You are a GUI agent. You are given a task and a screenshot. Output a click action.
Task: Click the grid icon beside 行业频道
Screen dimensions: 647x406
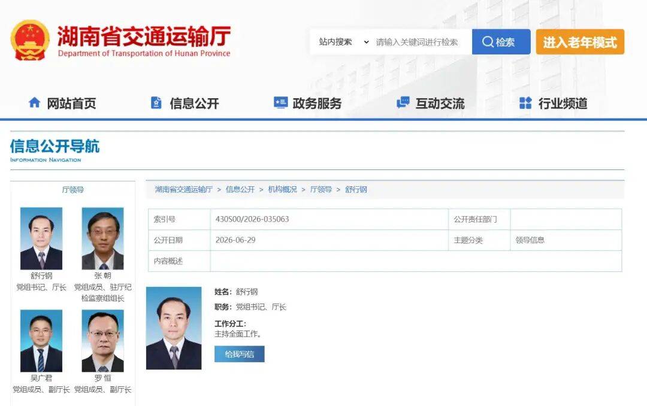pos(525,103)
